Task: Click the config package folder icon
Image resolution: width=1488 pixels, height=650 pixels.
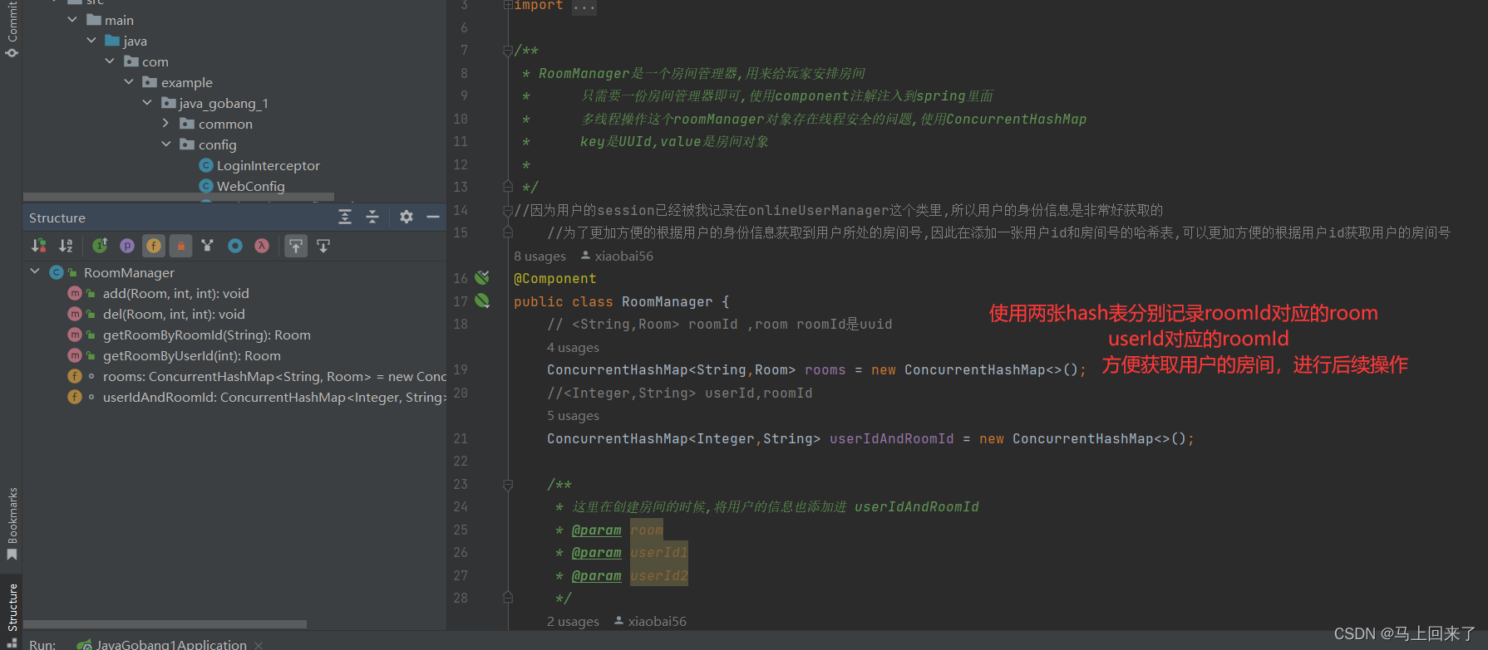Action: point(187,144)
